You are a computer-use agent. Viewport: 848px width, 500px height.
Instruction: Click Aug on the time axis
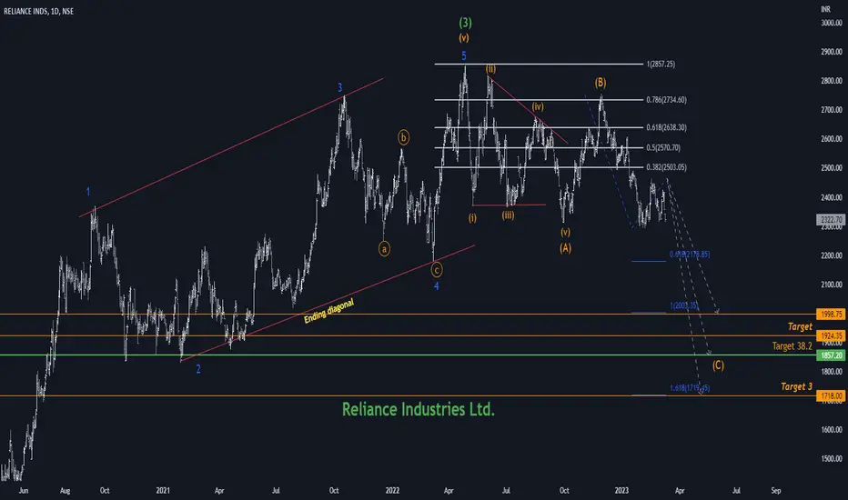(x=65, y=491)
